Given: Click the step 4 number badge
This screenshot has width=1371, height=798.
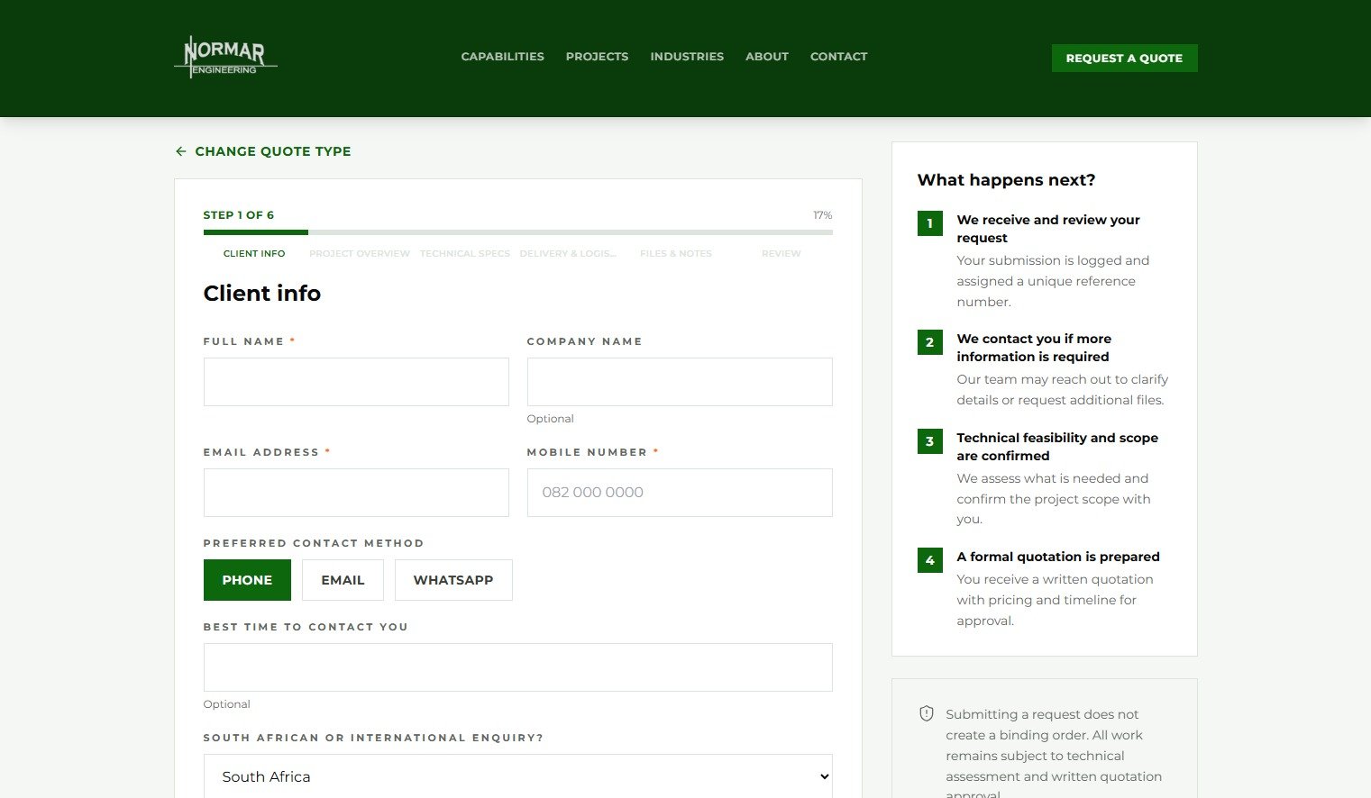Looking at the screenshot, I should [930, 560].
